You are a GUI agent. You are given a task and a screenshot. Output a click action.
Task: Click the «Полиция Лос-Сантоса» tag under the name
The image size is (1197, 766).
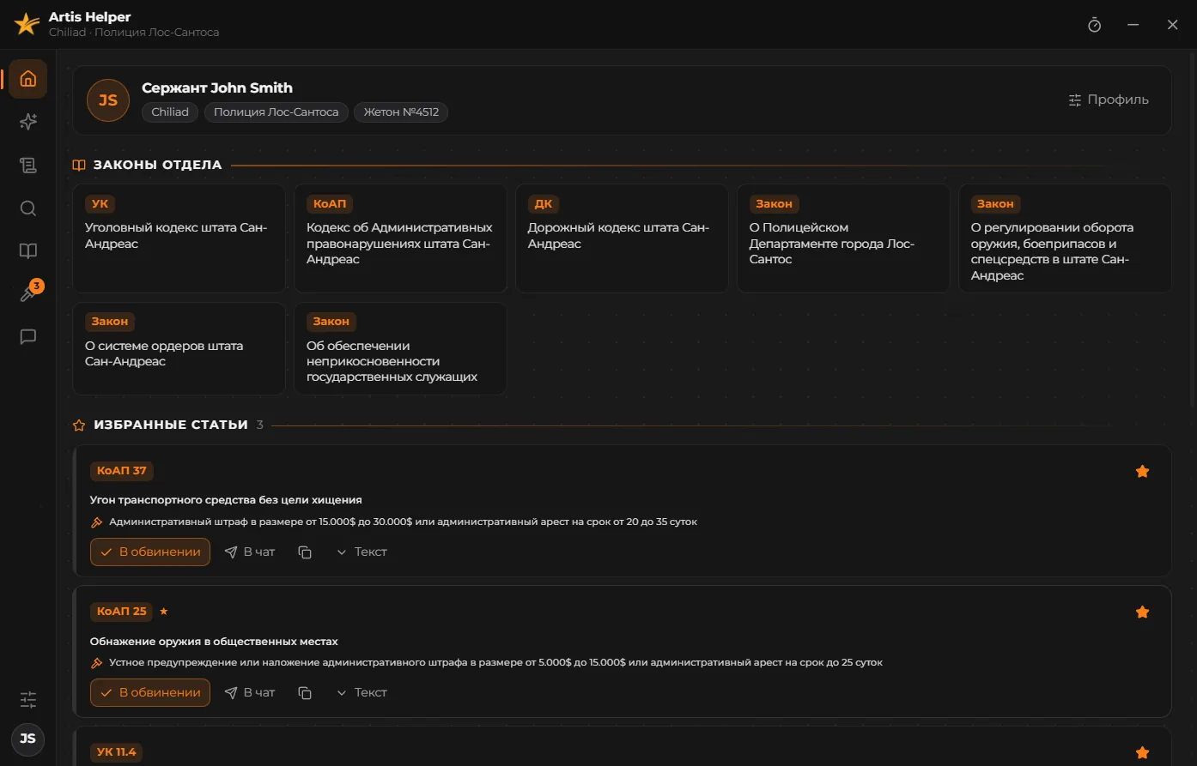(x=276, y=112)
